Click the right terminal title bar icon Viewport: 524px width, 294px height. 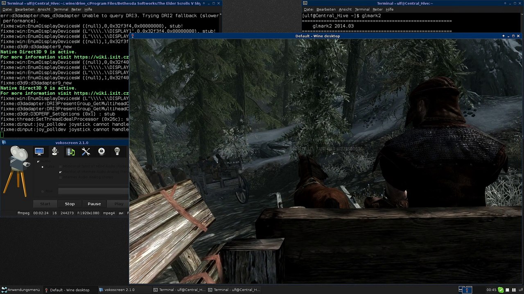pyautogui.click(x=305, y=3)
